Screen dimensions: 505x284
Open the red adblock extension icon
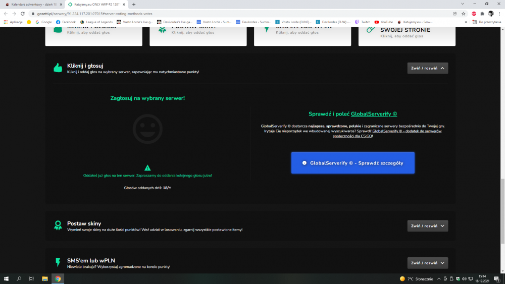(474, 14)
